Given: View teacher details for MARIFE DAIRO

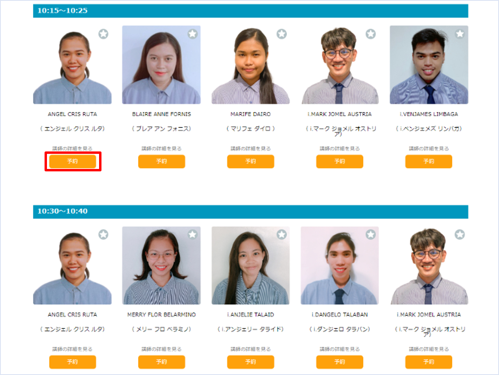Looking at the screenshot, I should point(251,148).
